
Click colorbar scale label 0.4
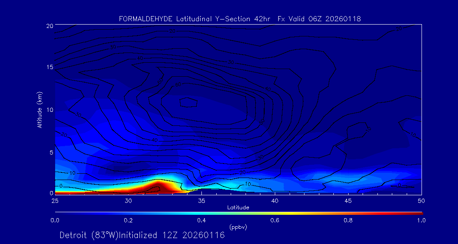click(201, 220)
